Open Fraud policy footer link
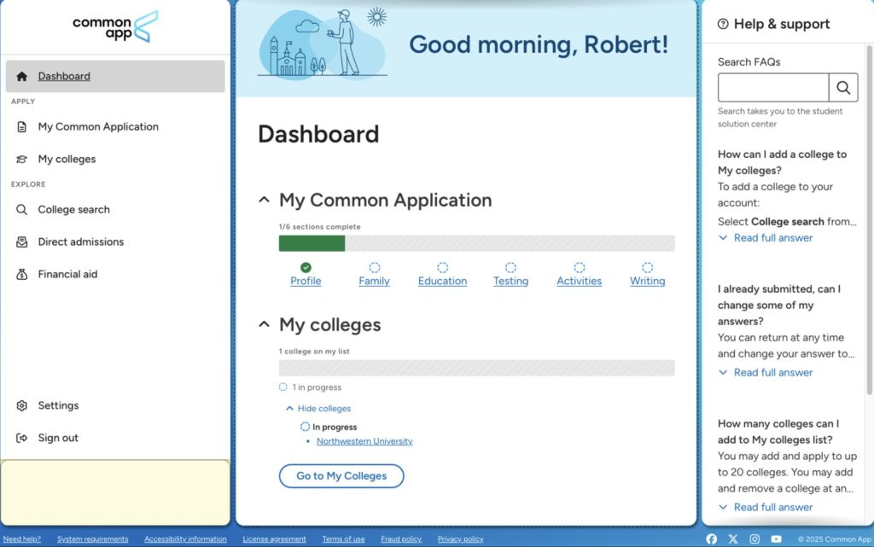The height and width of the screenshot is (547, 874). (401, 539)
